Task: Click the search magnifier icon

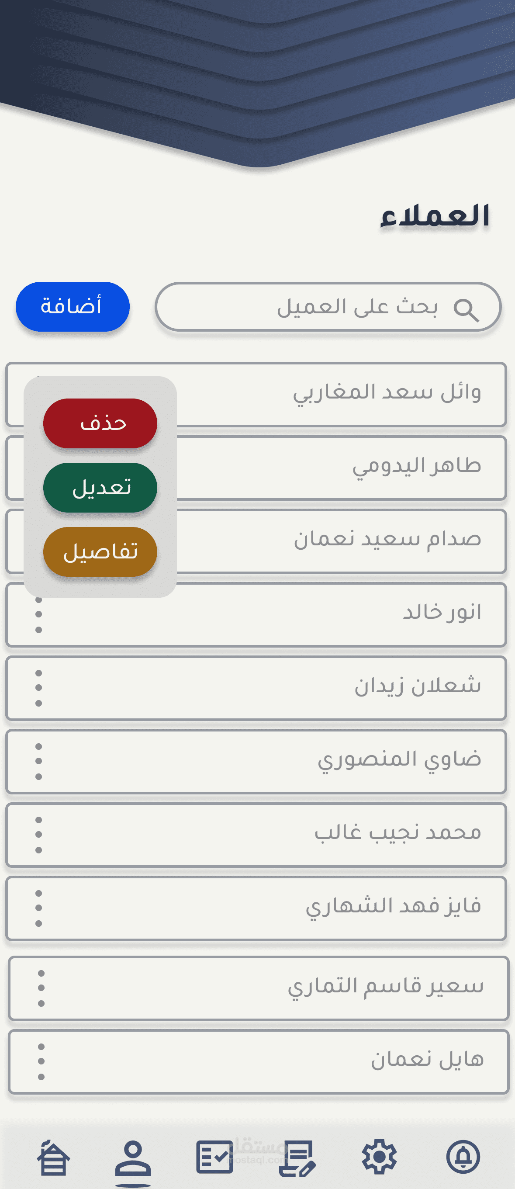Action: (466, 310)
